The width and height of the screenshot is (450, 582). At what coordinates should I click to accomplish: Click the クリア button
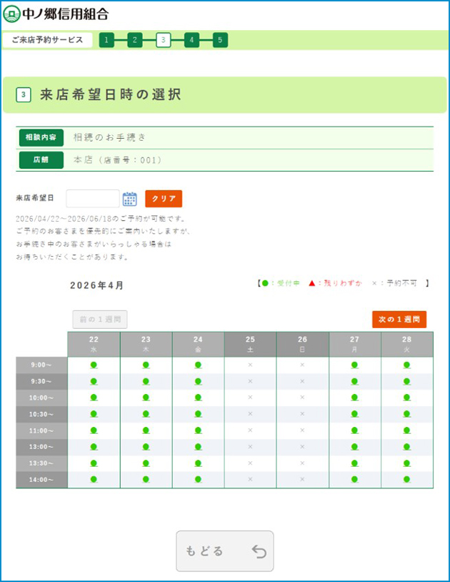point(164,199)
